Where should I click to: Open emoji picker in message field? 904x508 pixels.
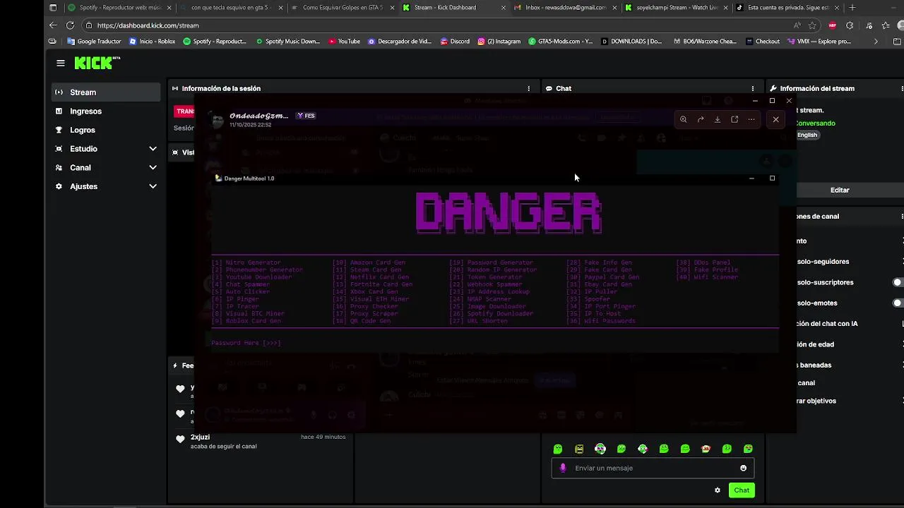pos(743,468)
